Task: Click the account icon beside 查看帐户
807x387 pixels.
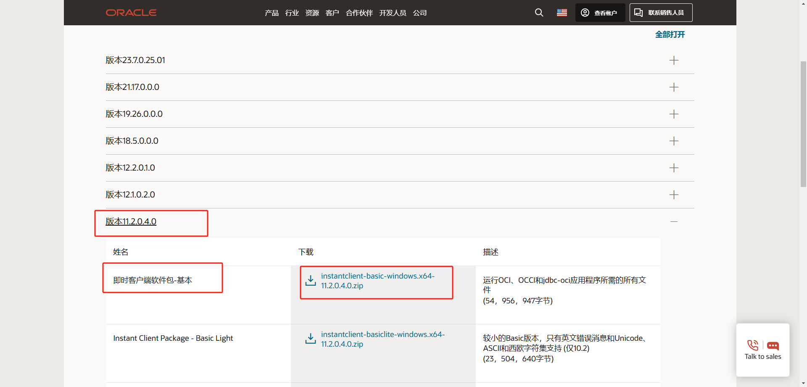Action: [585, 13]
